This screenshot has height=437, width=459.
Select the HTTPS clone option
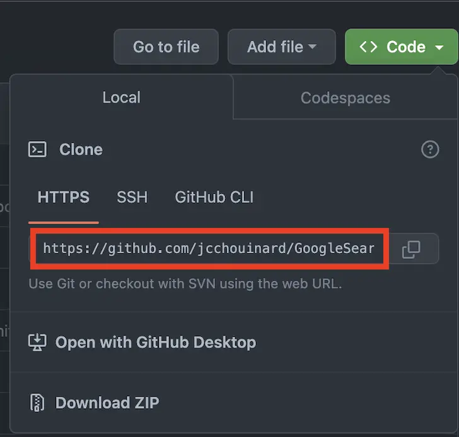64,197
